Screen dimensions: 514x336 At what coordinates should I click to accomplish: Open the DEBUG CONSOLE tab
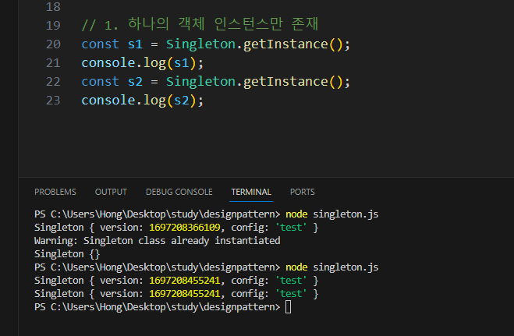point(179,192)
